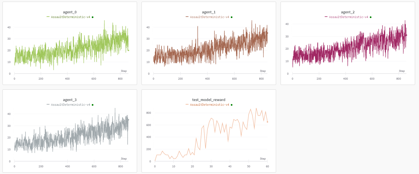Click the AssaultDeterministic-v4 legend label in agent_1
The width and height of the screenshot is (419, 174).
click(x=210, y=17)
